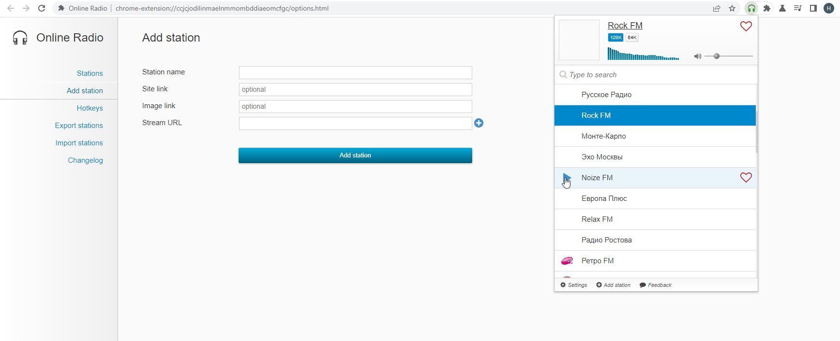Select Relax FM station
The width and height of the screenshot is (840, 341).
click(x=655, y=219)
